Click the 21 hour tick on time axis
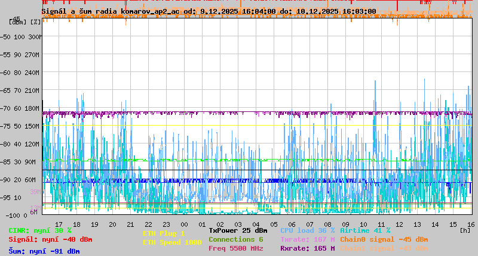This screenshot has width=478, height=256. (130, 224)
